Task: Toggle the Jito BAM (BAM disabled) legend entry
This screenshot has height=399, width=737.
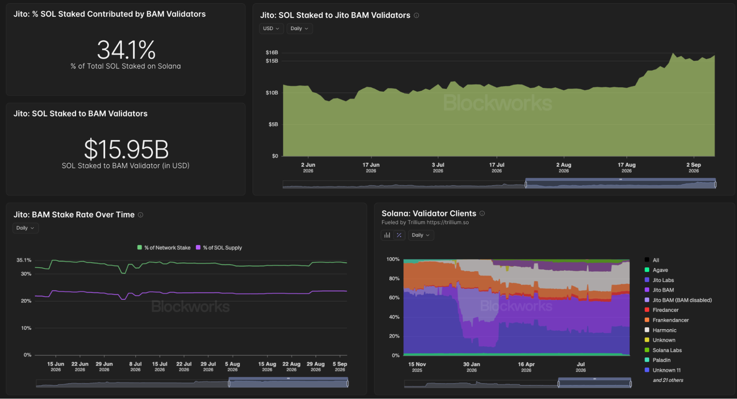Action: point(678,300)
